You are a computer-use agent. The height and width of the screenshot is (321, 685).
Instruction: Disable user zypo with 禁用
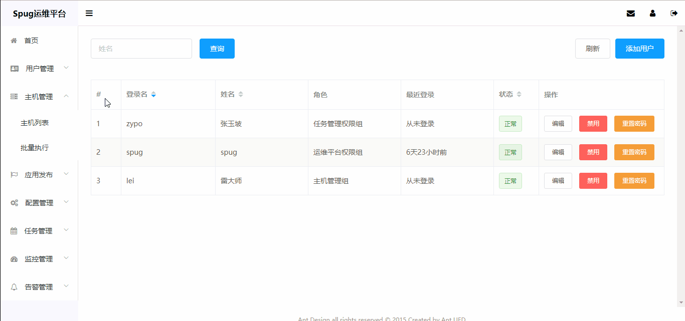click(593, 124)
